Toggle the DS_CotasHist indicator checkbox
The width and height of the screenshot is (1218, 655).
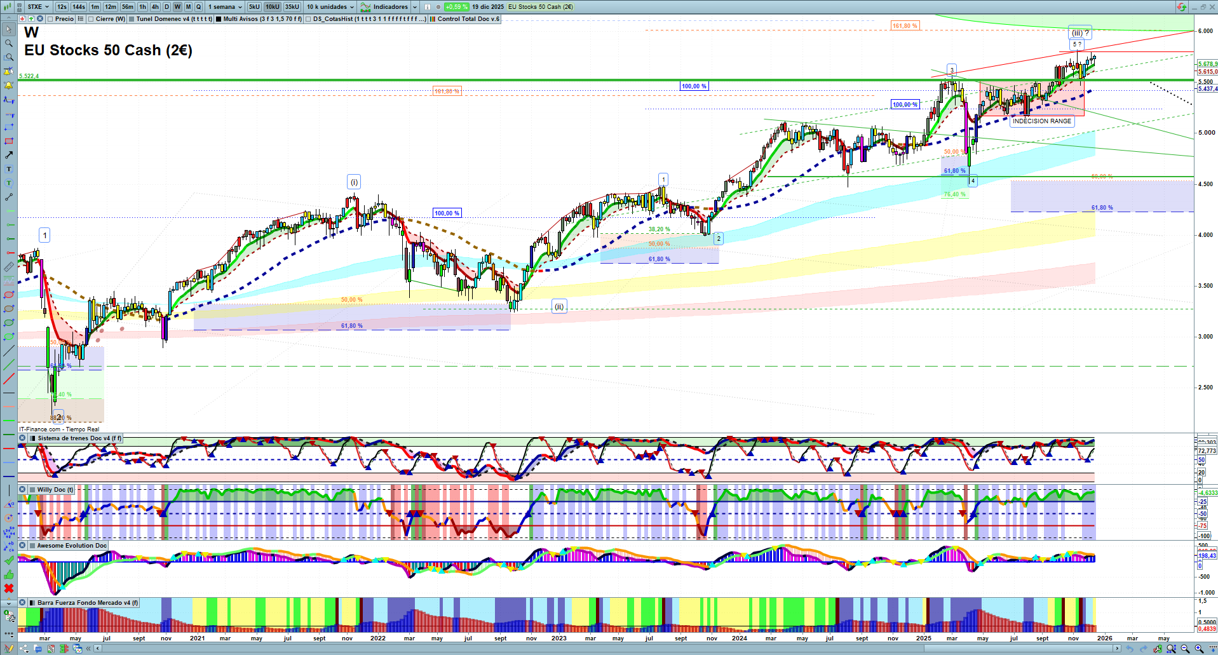point(308,19)
